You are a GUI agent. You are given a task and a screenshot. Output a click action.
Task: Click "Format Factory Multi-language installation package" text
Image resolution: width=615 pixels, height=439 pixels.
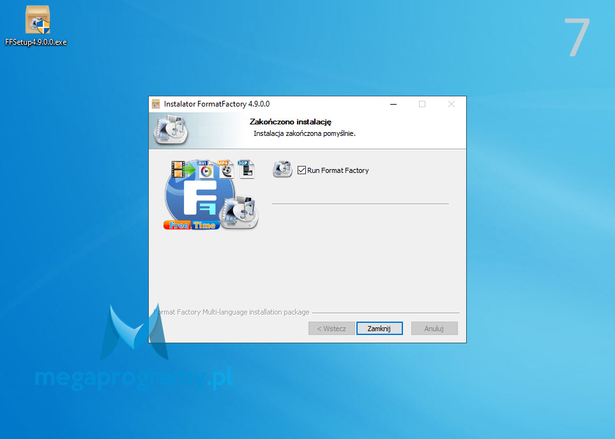pos(231,312)
